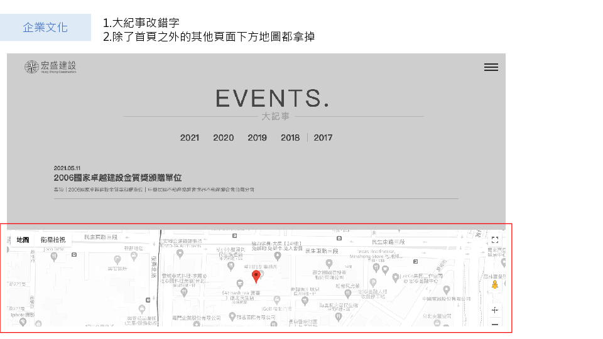
Task: Select the 2021 year tab
Action: coord(190,137)
